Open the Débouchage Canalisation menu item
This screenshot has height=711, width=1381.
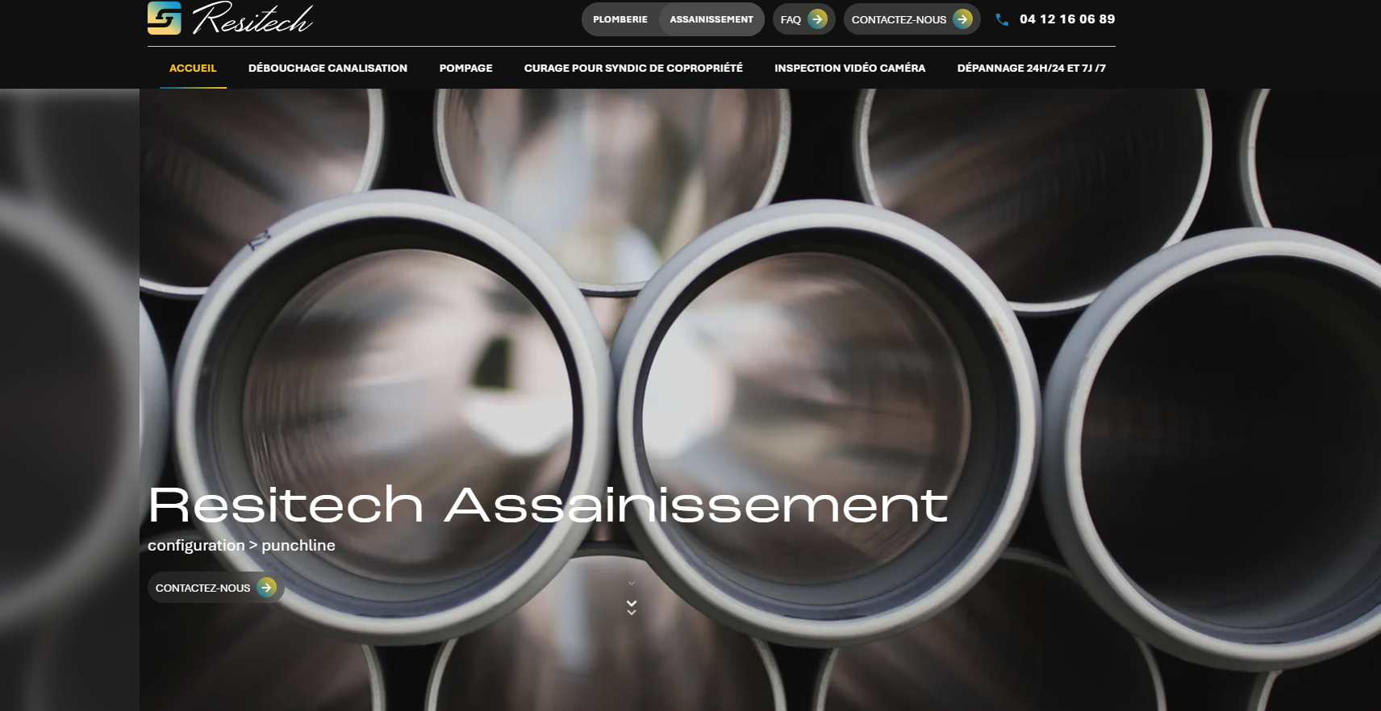click(328, 68)
